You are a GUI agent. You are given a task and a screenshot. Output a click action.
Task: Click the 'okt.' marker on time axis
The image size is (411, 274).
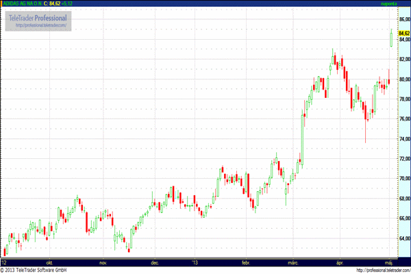(49, 262)
